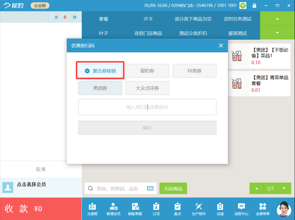Click the member avatar icon
295x220 pixels.
click(8, 187)
